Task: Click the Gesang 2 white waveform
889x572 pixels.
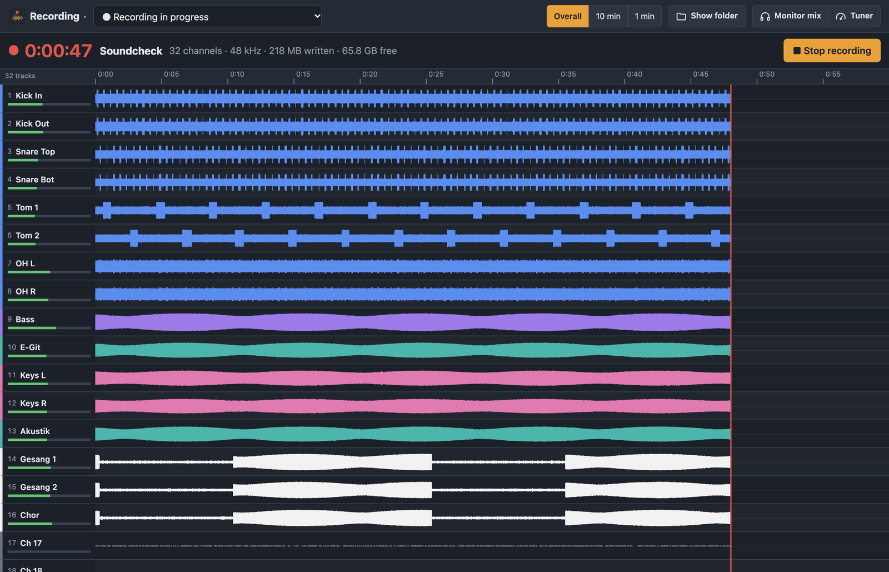Action: tap(413, 490)
